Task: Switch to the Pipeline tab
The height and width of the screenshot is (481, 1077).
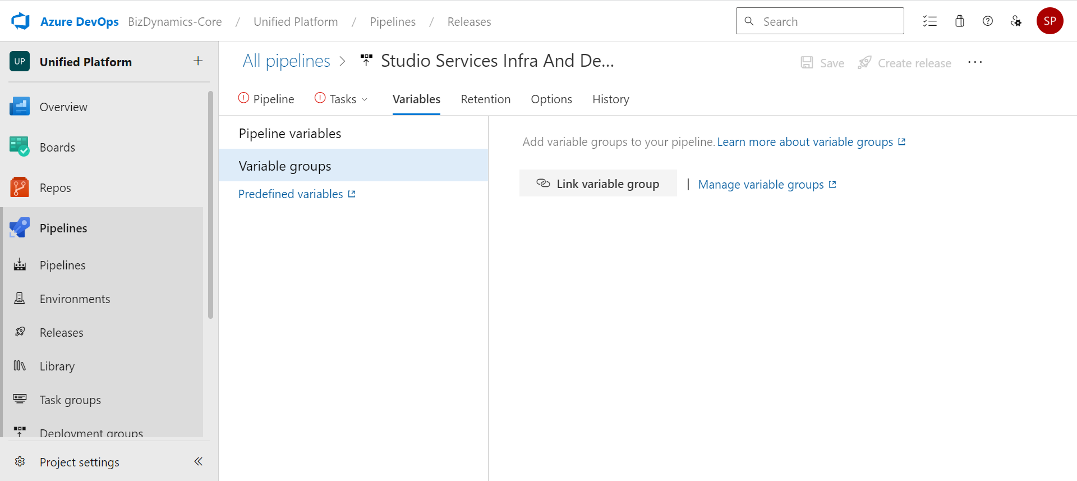Action: 266,99
